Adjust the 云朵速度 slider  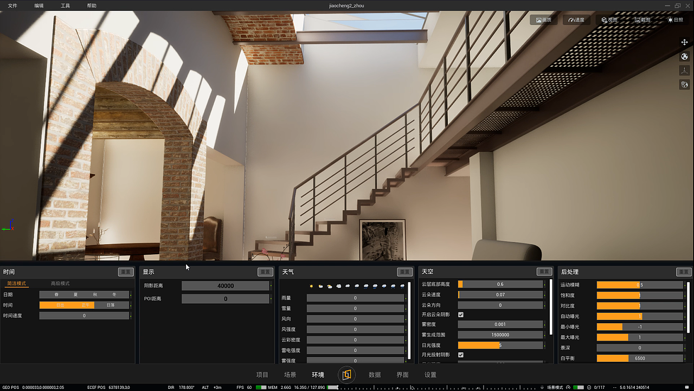(500, 294)
